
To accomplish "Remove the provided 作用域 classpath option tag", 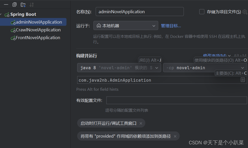I will (x=175, y=136).
